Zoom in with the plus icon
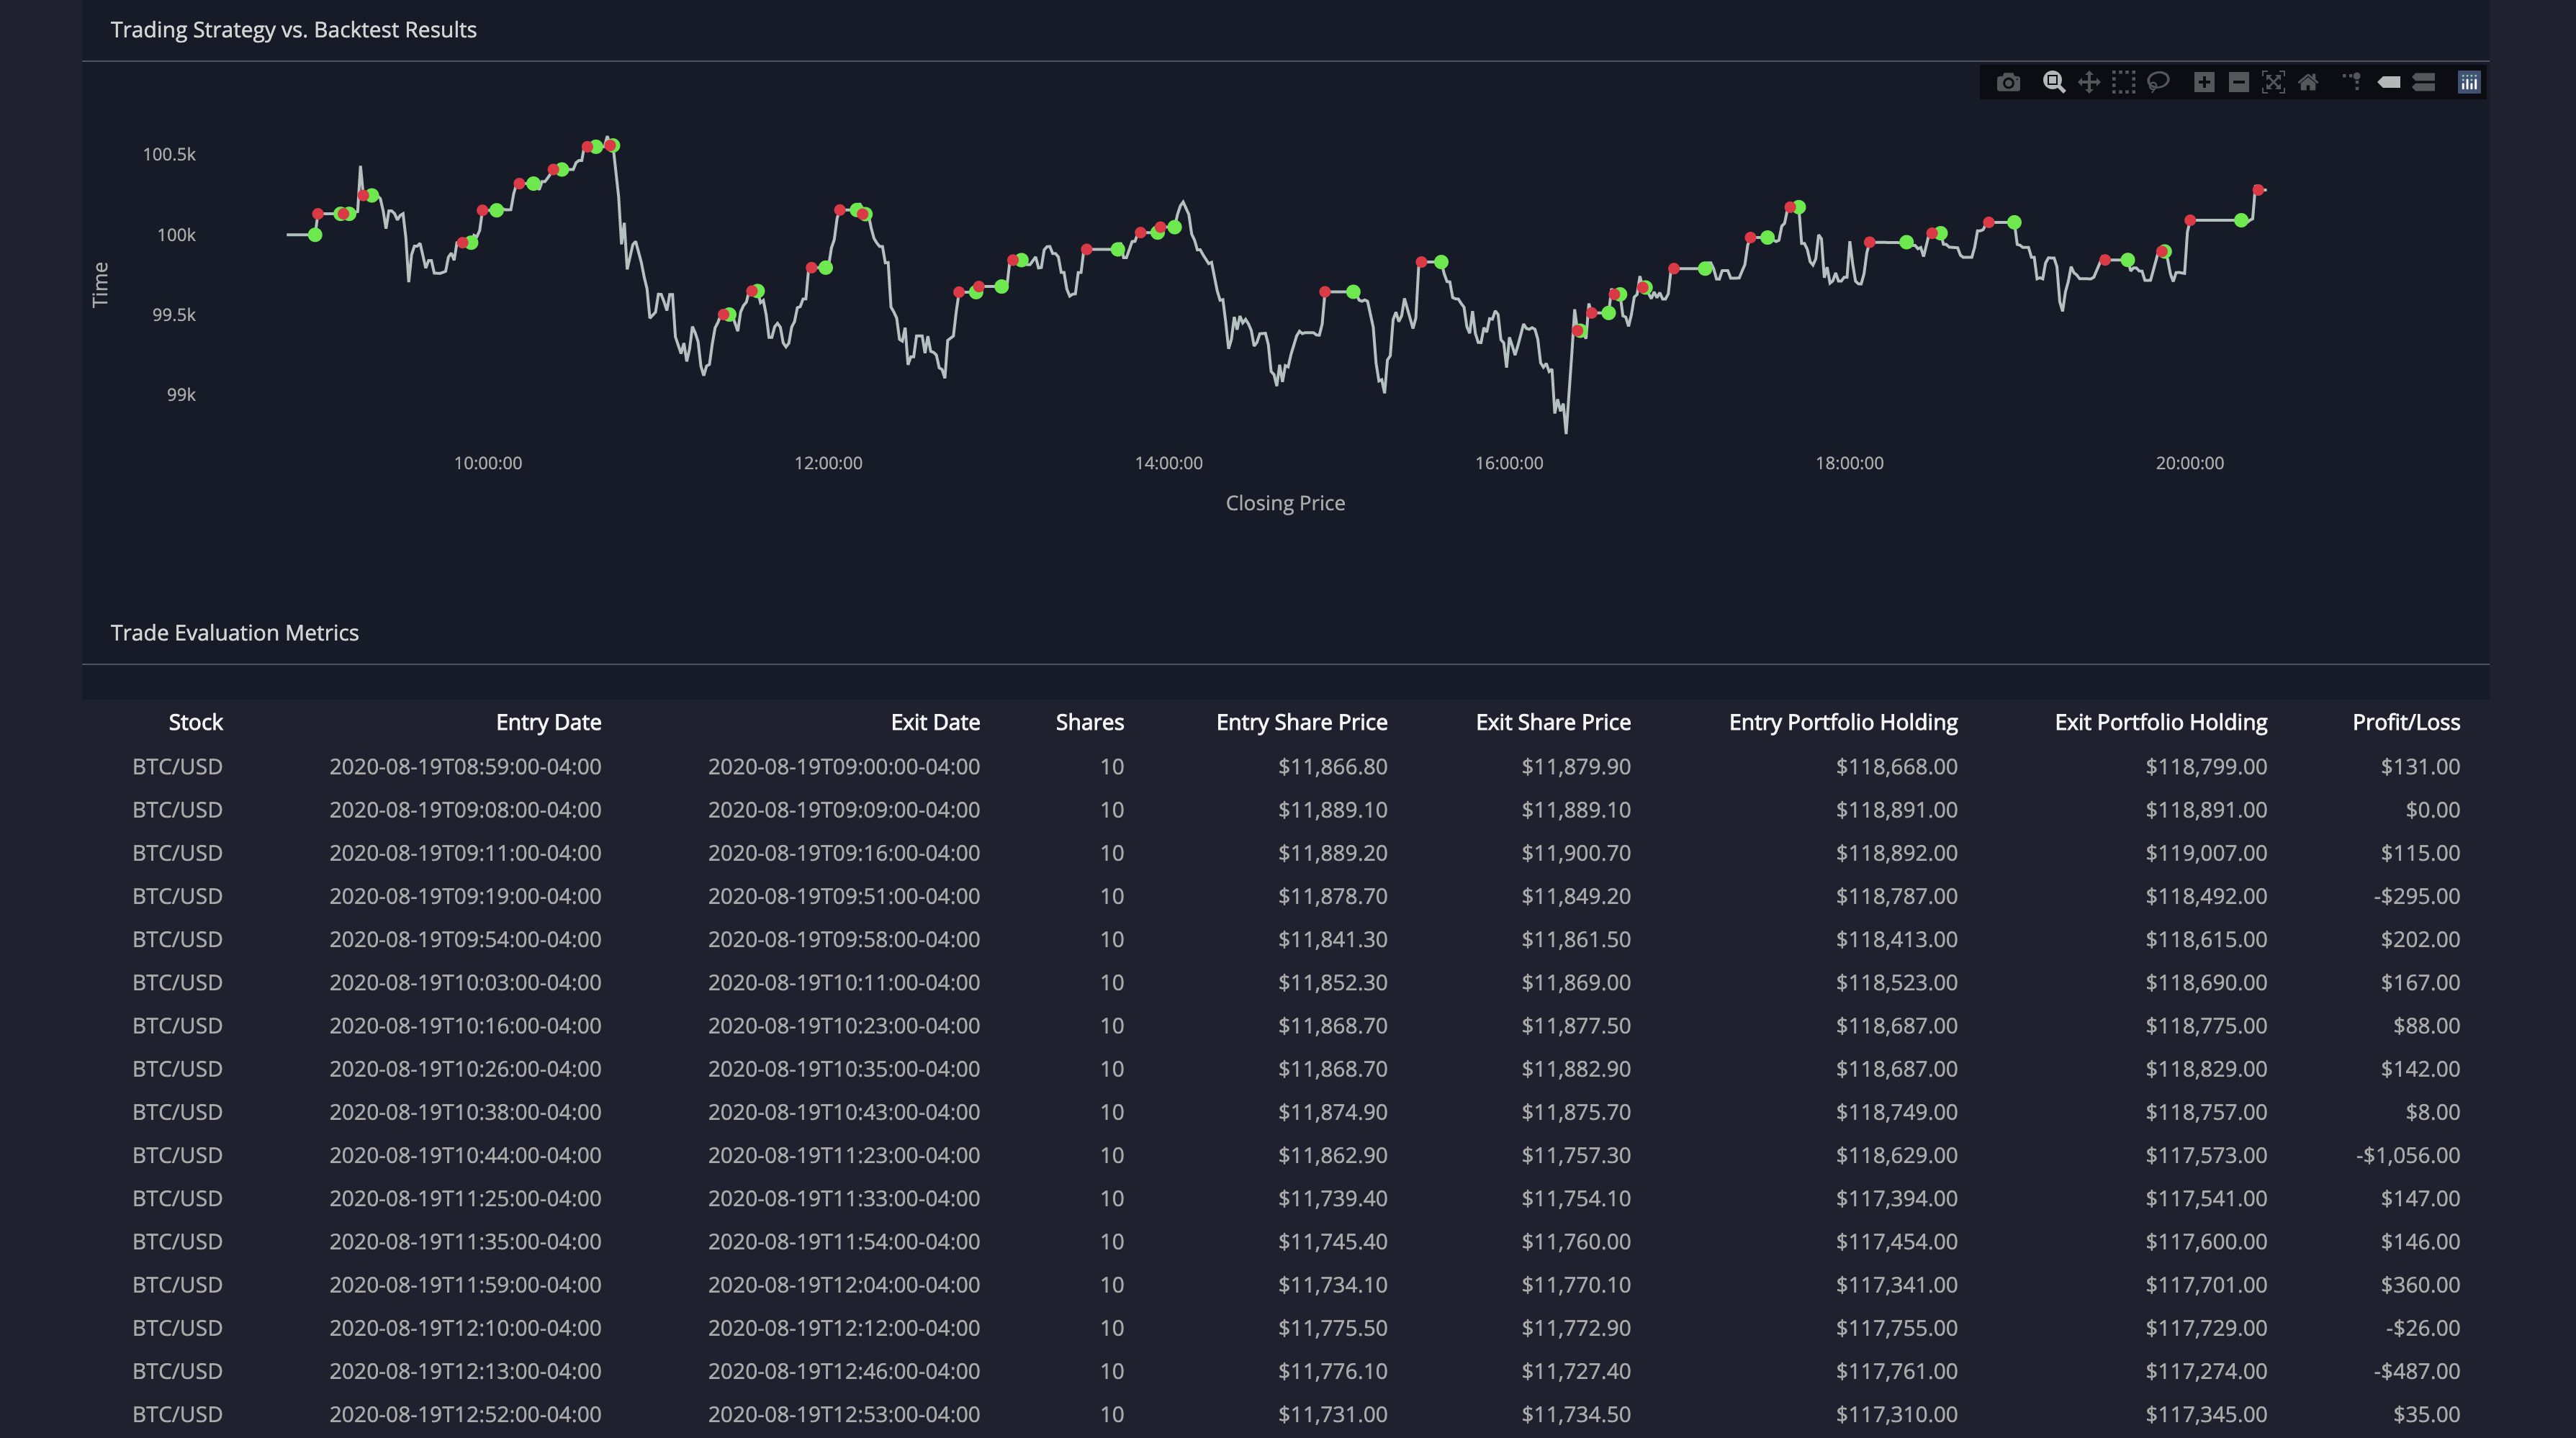Image resolution: width=2576 pixels, height=1438 pixels. pyautogui.click(x=2204, y=82)
